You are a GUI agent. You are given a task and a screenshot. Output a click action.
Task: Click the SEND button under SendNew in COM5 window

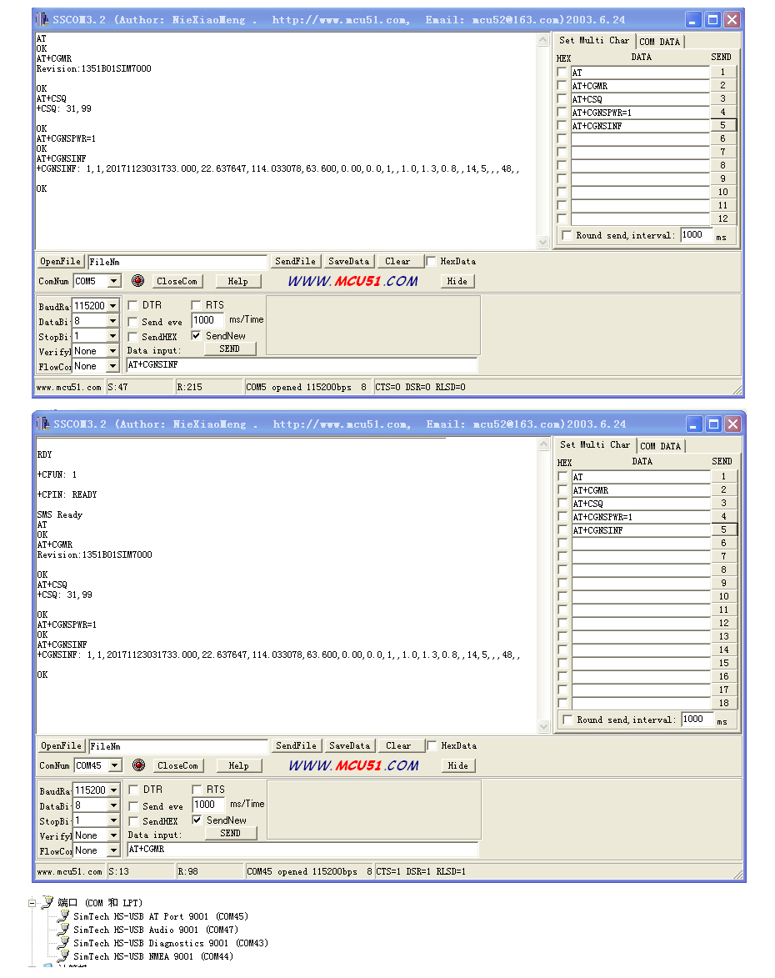tap(229, 349)
